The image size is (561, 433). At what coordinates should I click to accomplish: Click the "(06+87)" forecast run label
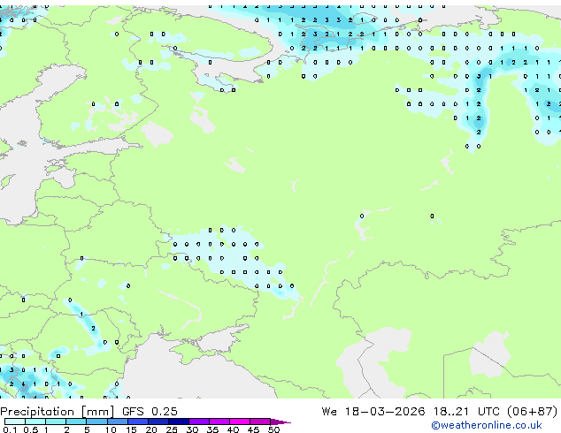pos(533,412)
